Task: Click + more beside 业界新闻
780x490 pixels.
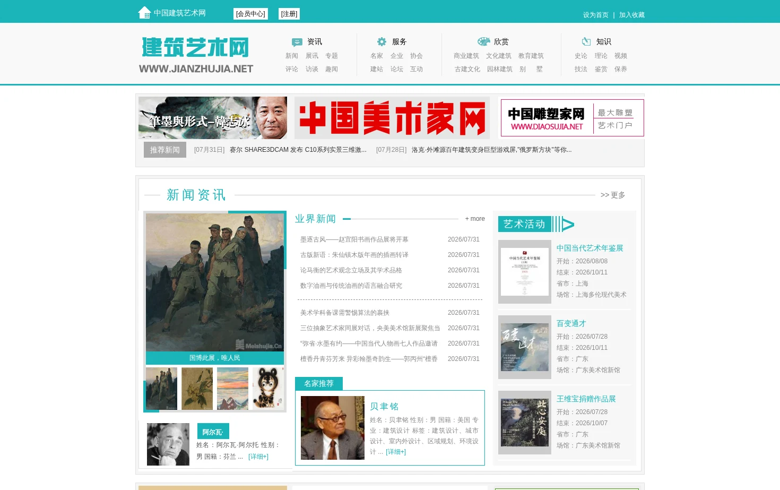Action: click(x=475, y=219)
